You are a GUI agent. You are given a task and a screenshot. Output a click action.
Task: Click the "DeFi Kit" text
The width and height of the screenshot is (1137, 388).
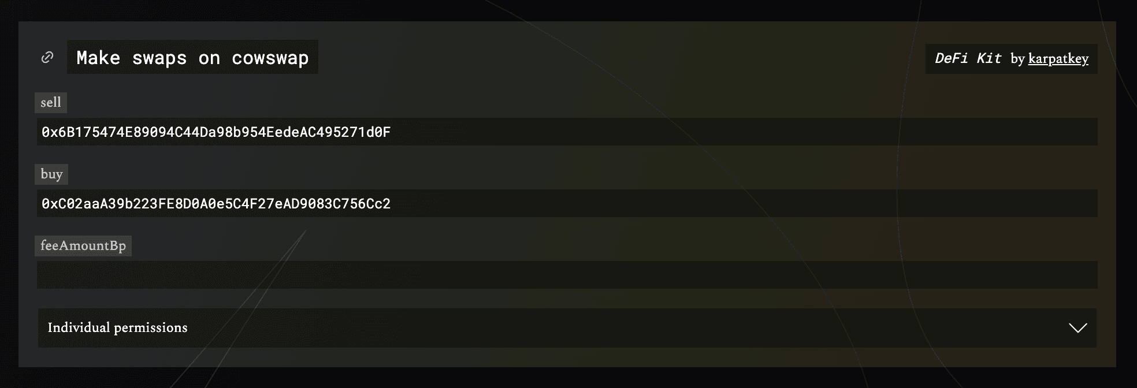pos(968,58)
